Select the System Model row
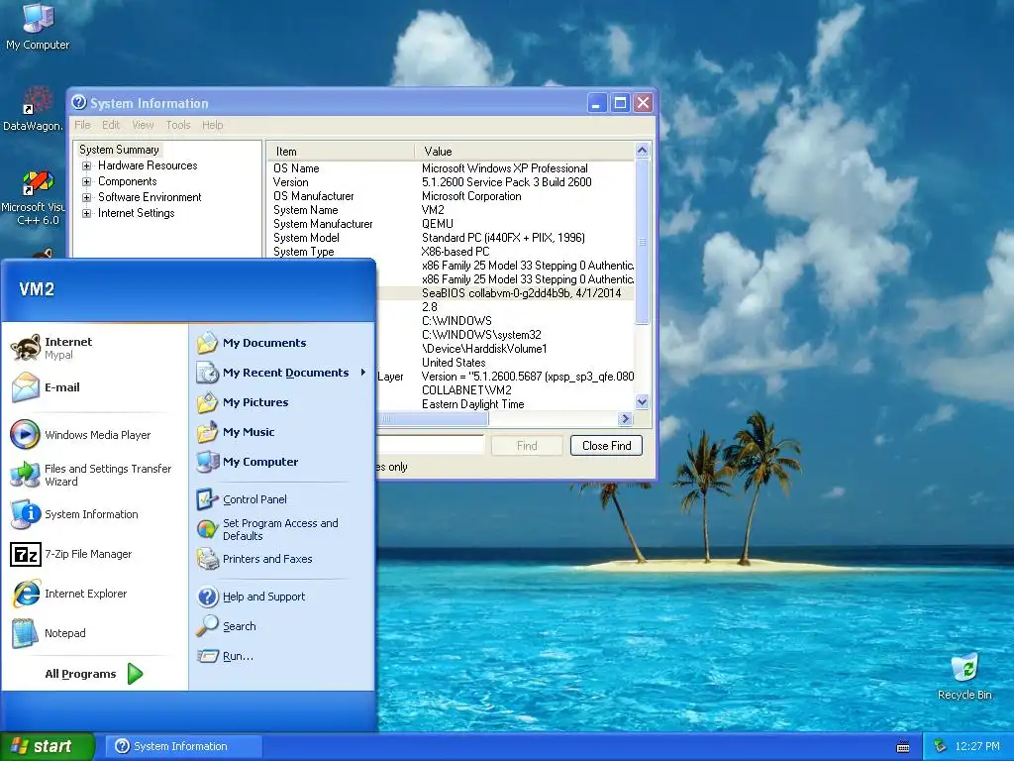 451,238
